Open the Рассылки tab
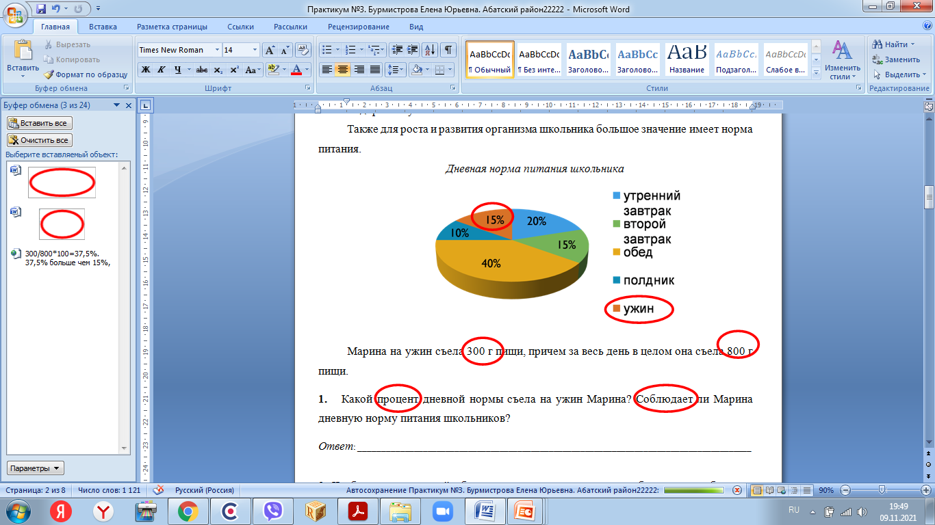This screenshot has width=935, height=525. (290, 27)
